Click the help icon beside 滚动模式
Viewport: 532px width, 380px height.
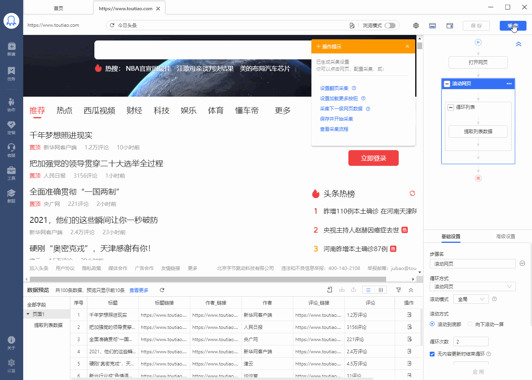pyautogui.click(x=494, y=299)
